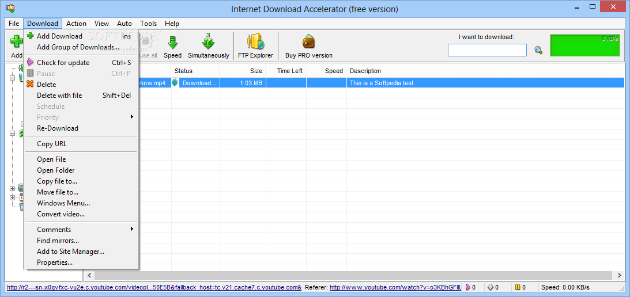Screen dimensions: 630x297
Task: Select Copy file to...
Action: [x=81, y=181]
